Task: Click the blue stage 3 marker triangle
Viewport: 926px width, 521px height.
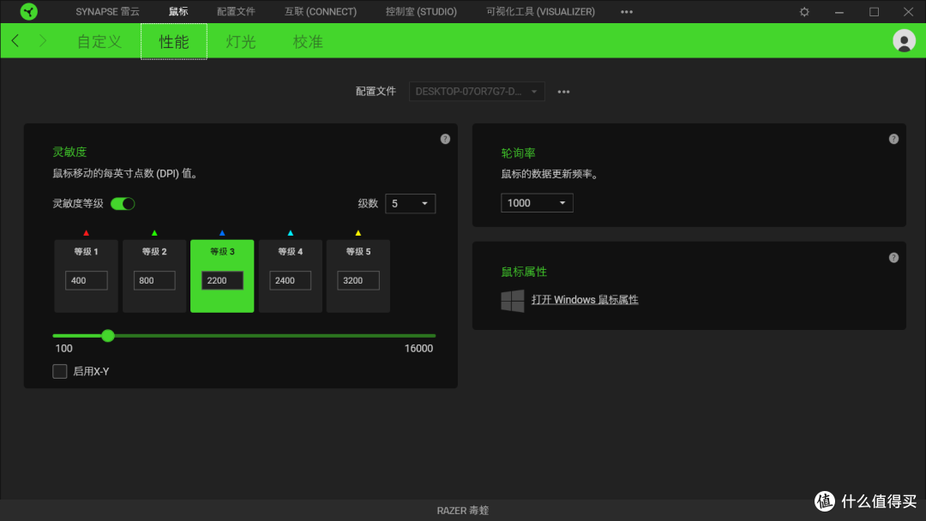Action: tap(222, 233)
